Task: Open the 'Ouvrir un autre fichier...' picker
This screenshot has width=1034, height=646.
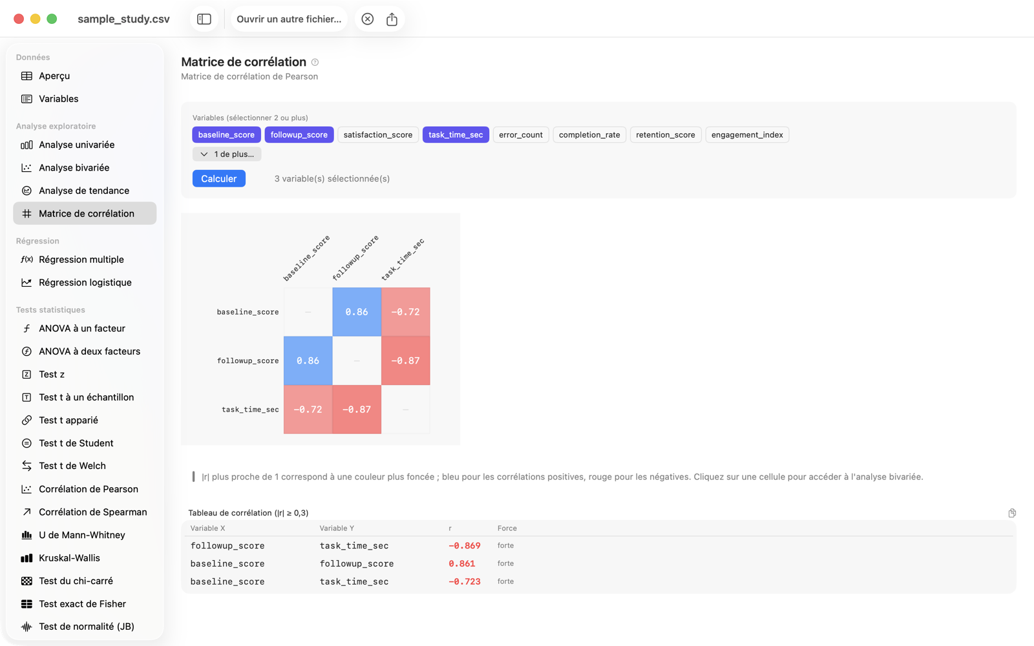Action: [x=289, y=19]
